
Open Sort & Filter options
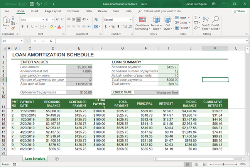click(206, 23)
